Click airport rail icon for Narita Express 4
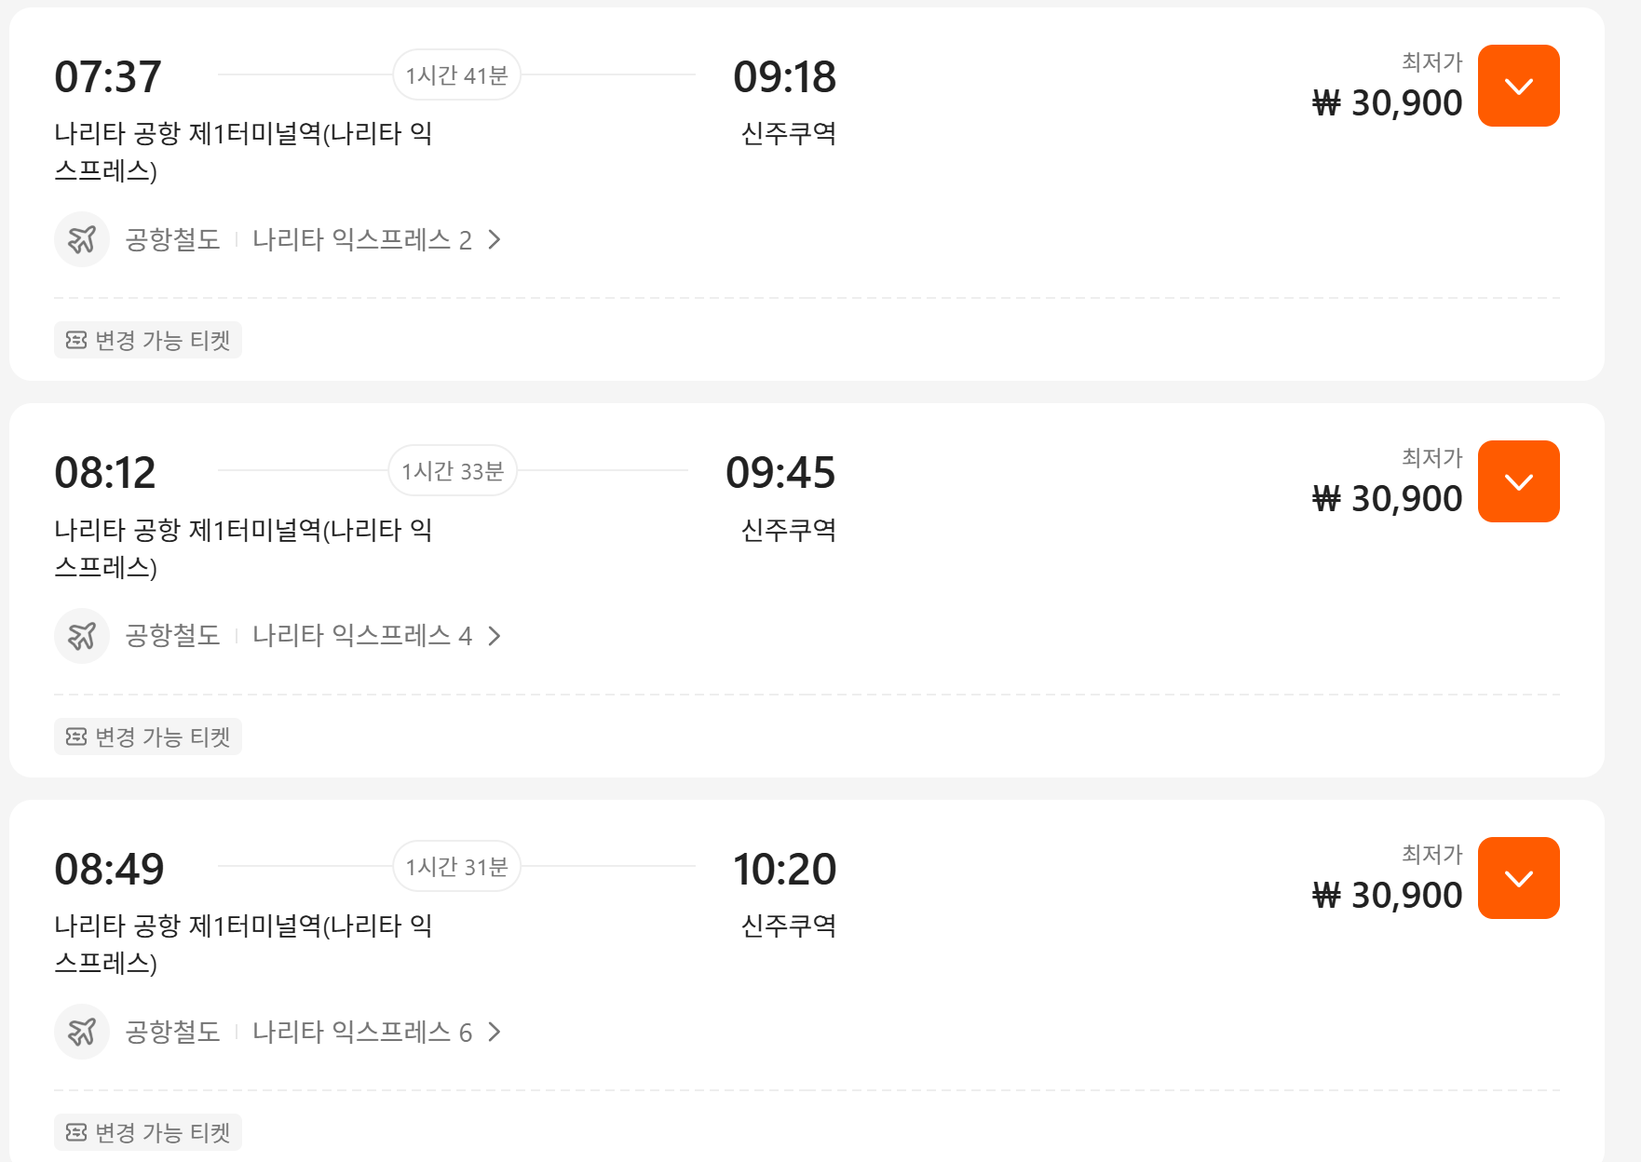Image resolution: width=1641 pixels, height=1162 pixels. [x=82, y=636]
